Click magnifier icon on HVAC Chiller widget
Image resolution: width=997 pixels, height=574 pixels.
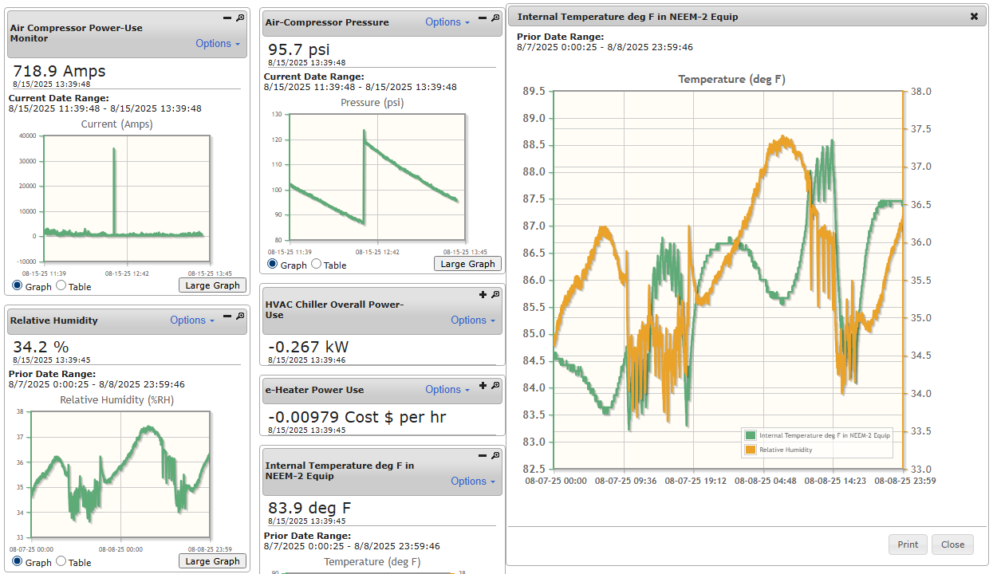pos(495,295)
